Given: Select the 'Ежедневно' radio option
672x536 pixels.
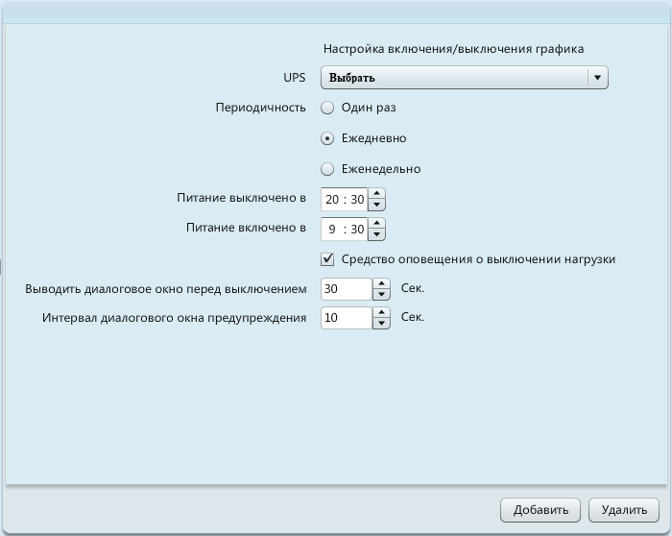Looking at the screenshot, I should click(327, 138).
